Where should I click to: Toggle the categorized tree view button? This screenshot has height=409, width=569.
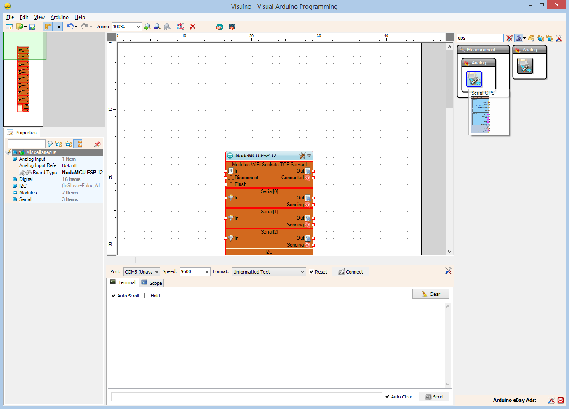pyautogui.click(x=78, y=144)
